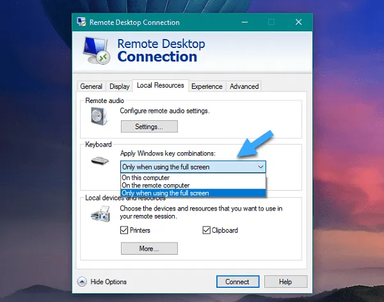The height and width of the screenshot is (302, 384).
Task: Click the Hide Options arrow icon
Action: point(82,282)
